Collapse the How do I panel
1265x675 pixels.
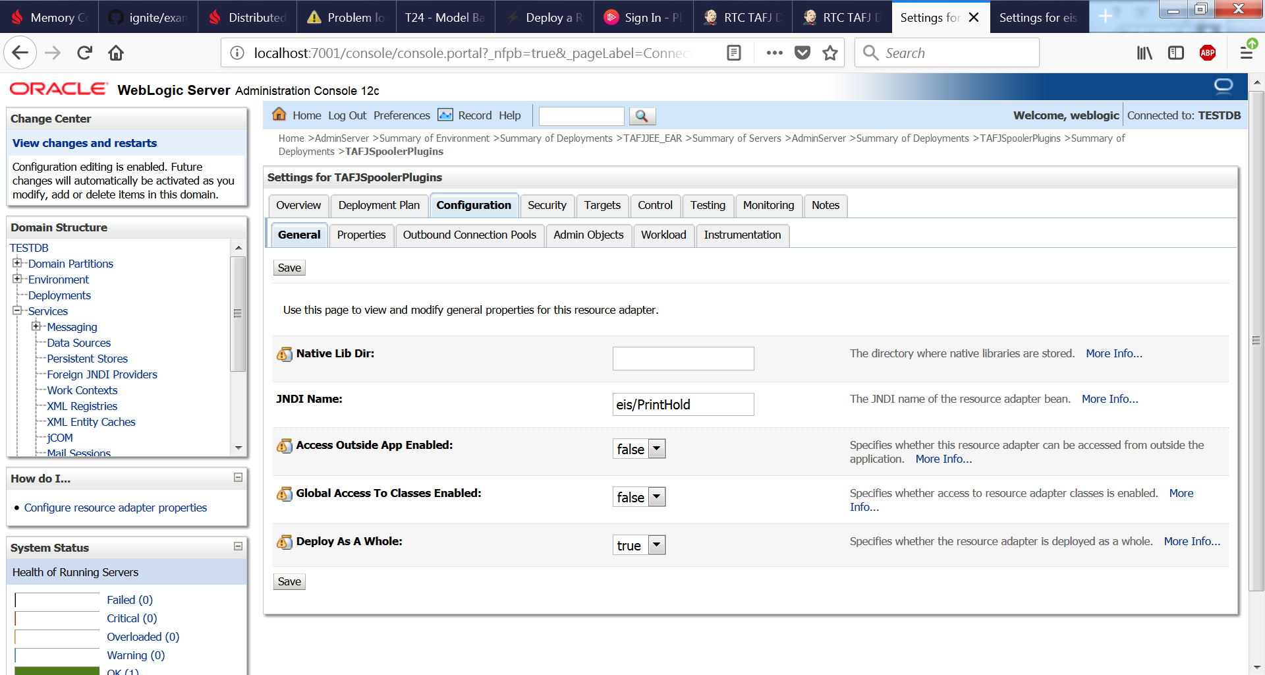pos(239,477)
